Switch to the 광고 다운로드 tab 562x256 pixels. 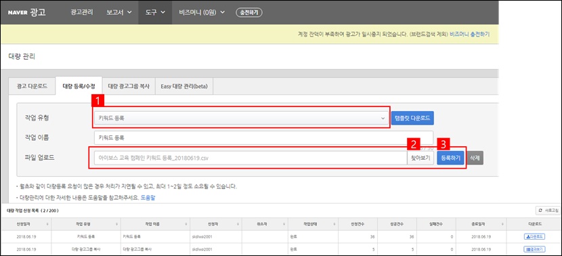click(32, 87)
